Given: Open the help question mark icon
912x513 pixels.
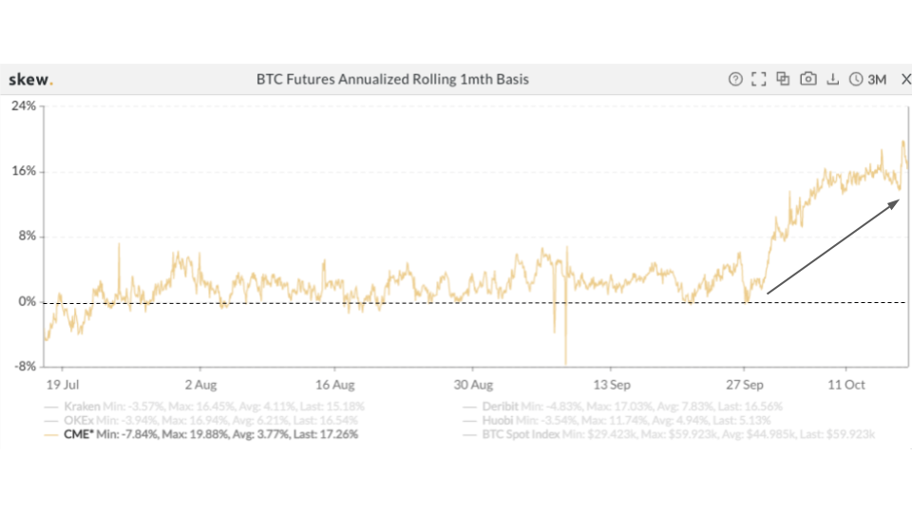Looking at the screenshot, I should pos(734,80).
